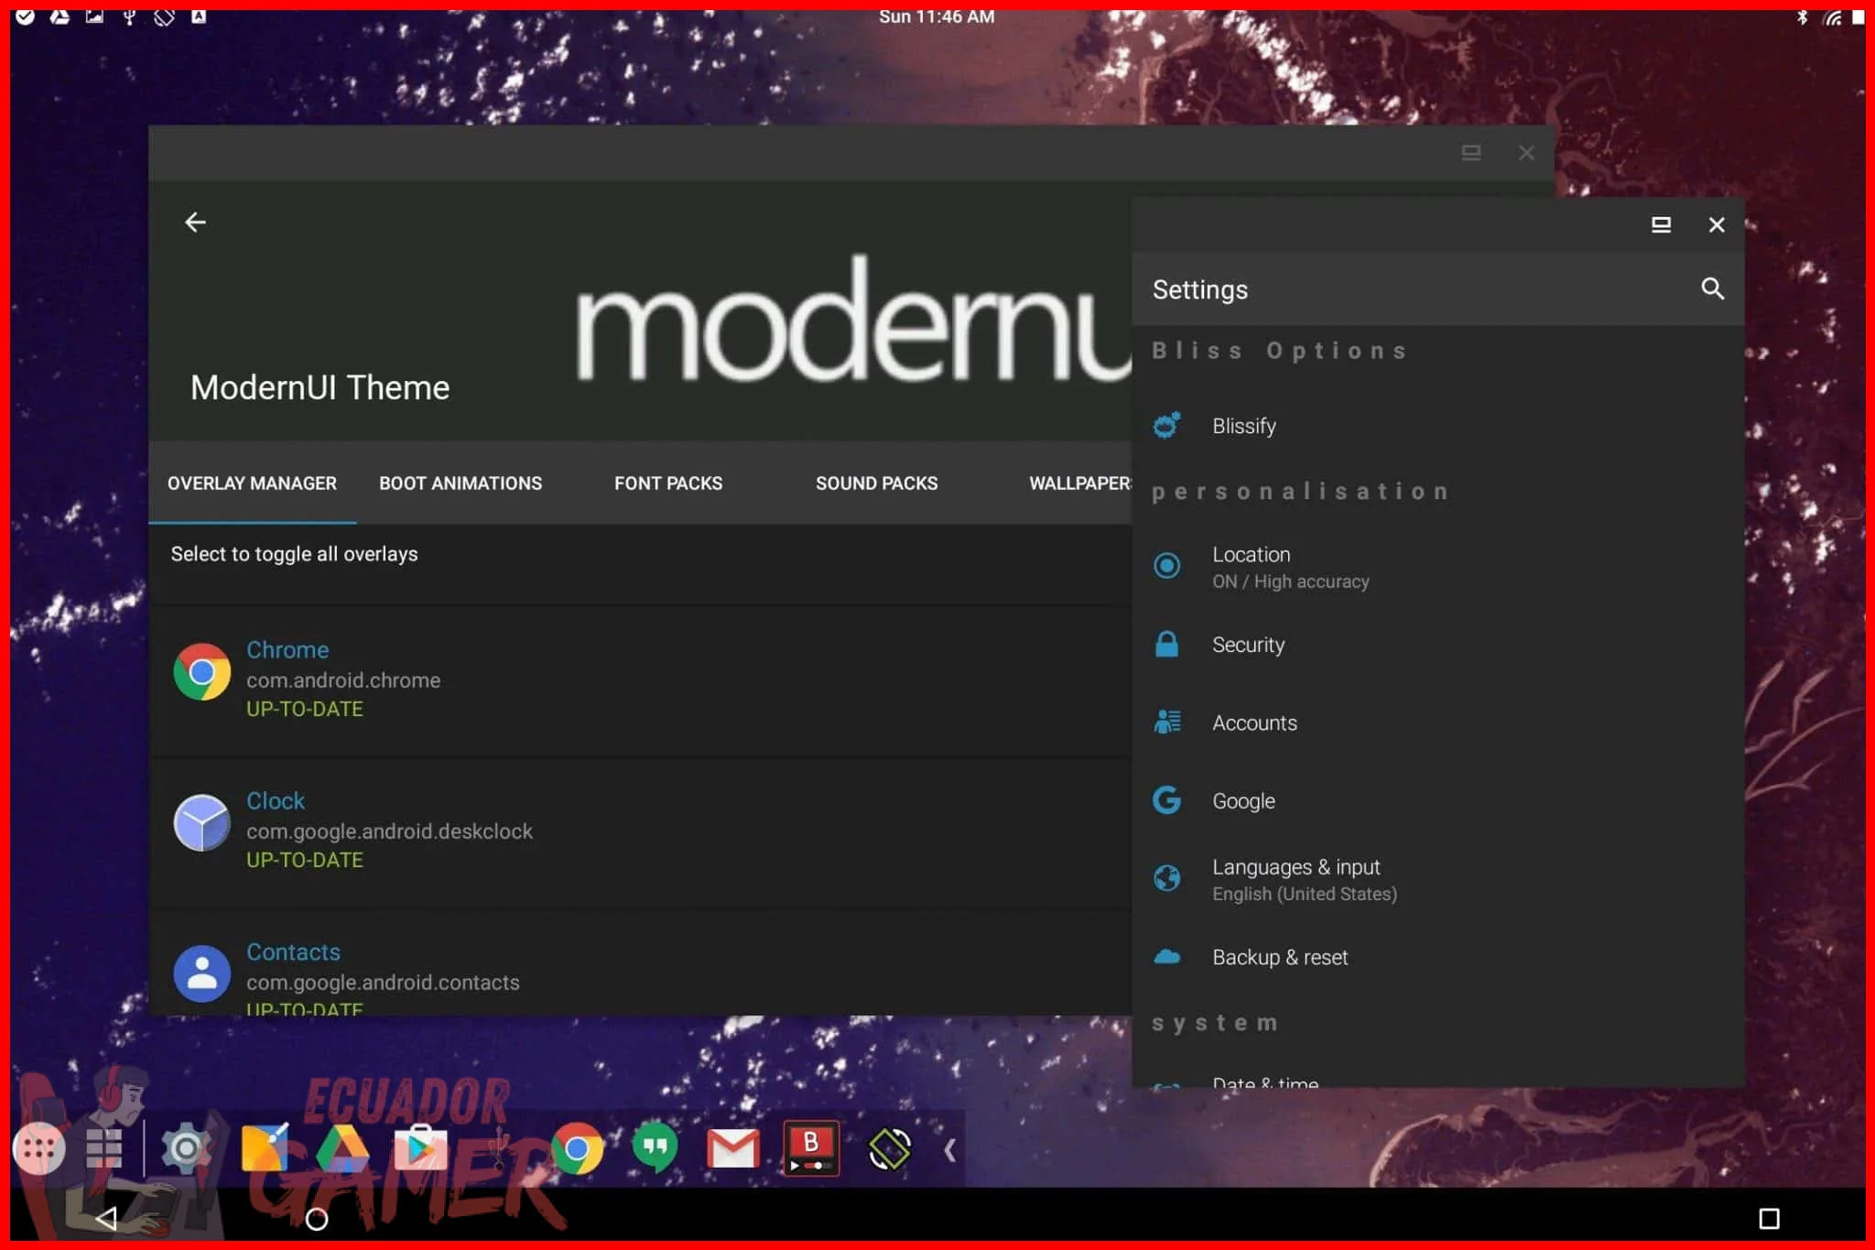This screenshot has height=1250, width=1875.
Task: Select the com.google.android.deskclock package text
Action: click(389, 832)
